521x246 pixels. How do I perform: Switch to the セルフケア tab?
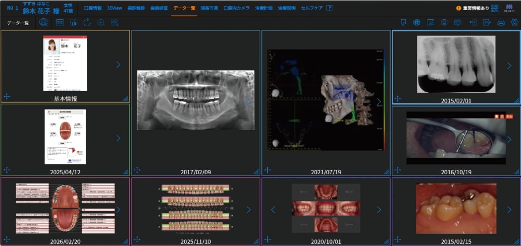(312, 8)
